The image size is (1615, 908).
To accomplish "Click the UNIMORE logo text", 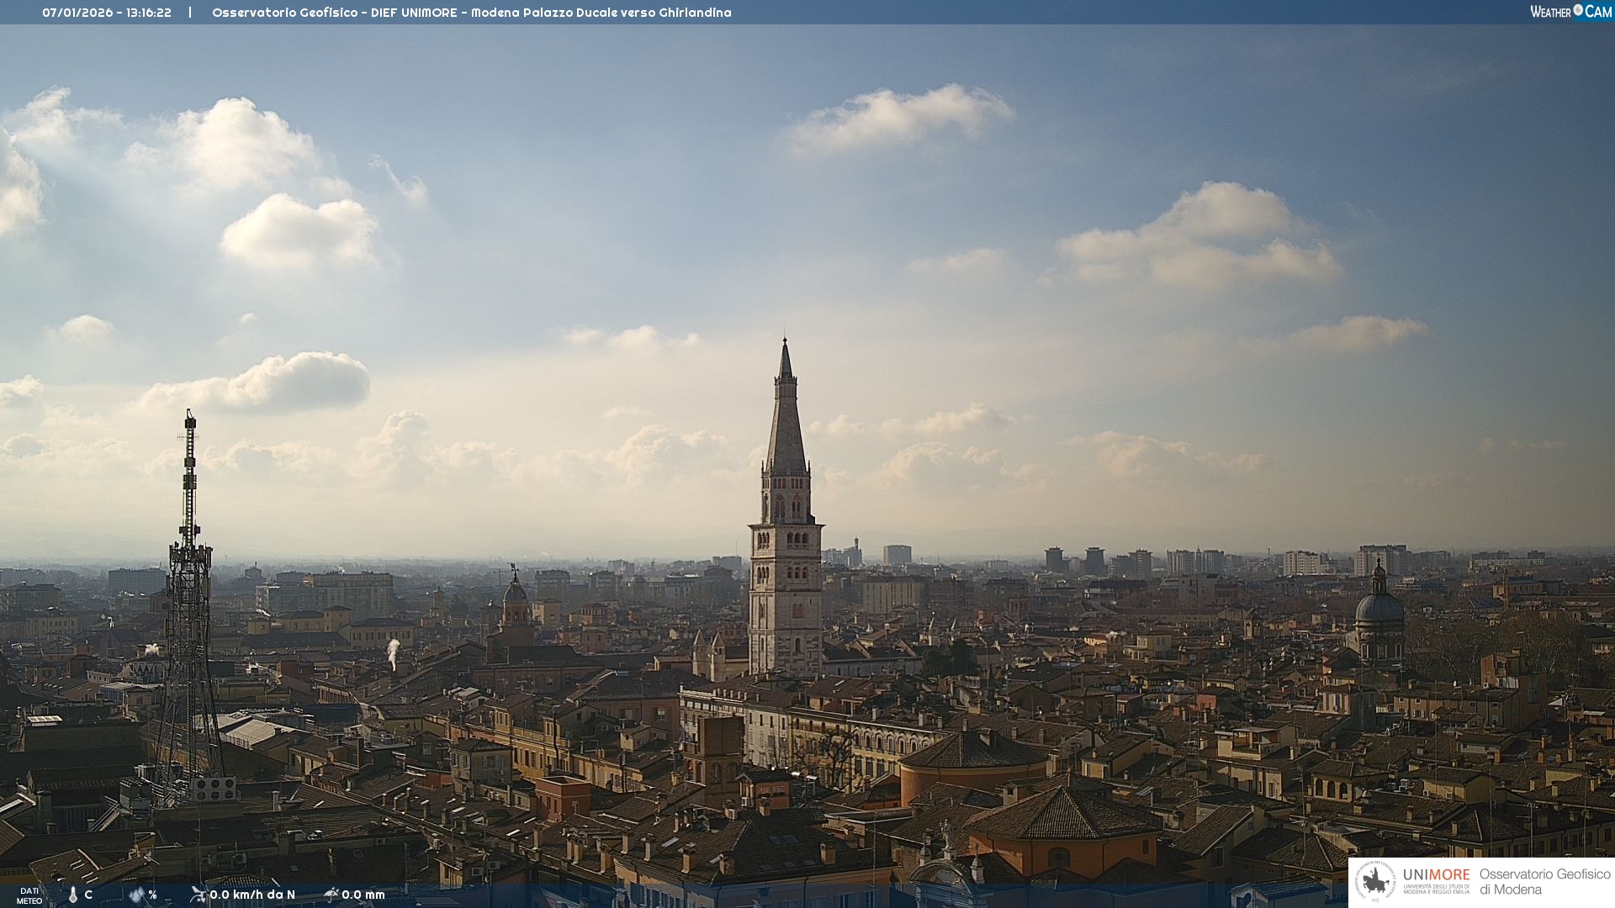I will coord(1436,875).
